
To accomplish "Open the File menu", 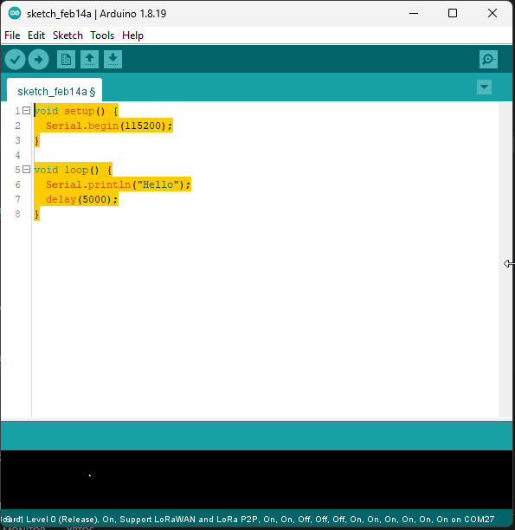I will click(12, 36).
